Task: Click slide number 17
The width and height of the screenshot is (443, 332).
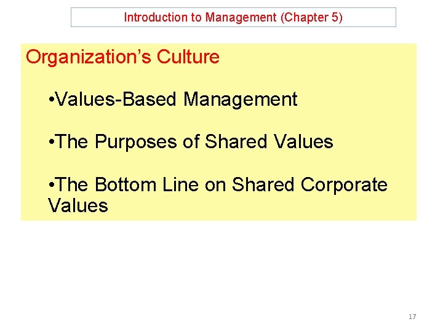Action: [412, 317]
